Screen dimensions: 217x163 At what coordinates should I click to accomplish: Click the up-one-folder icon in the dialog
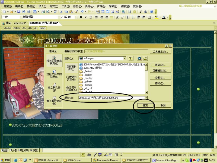coord(131,58)
